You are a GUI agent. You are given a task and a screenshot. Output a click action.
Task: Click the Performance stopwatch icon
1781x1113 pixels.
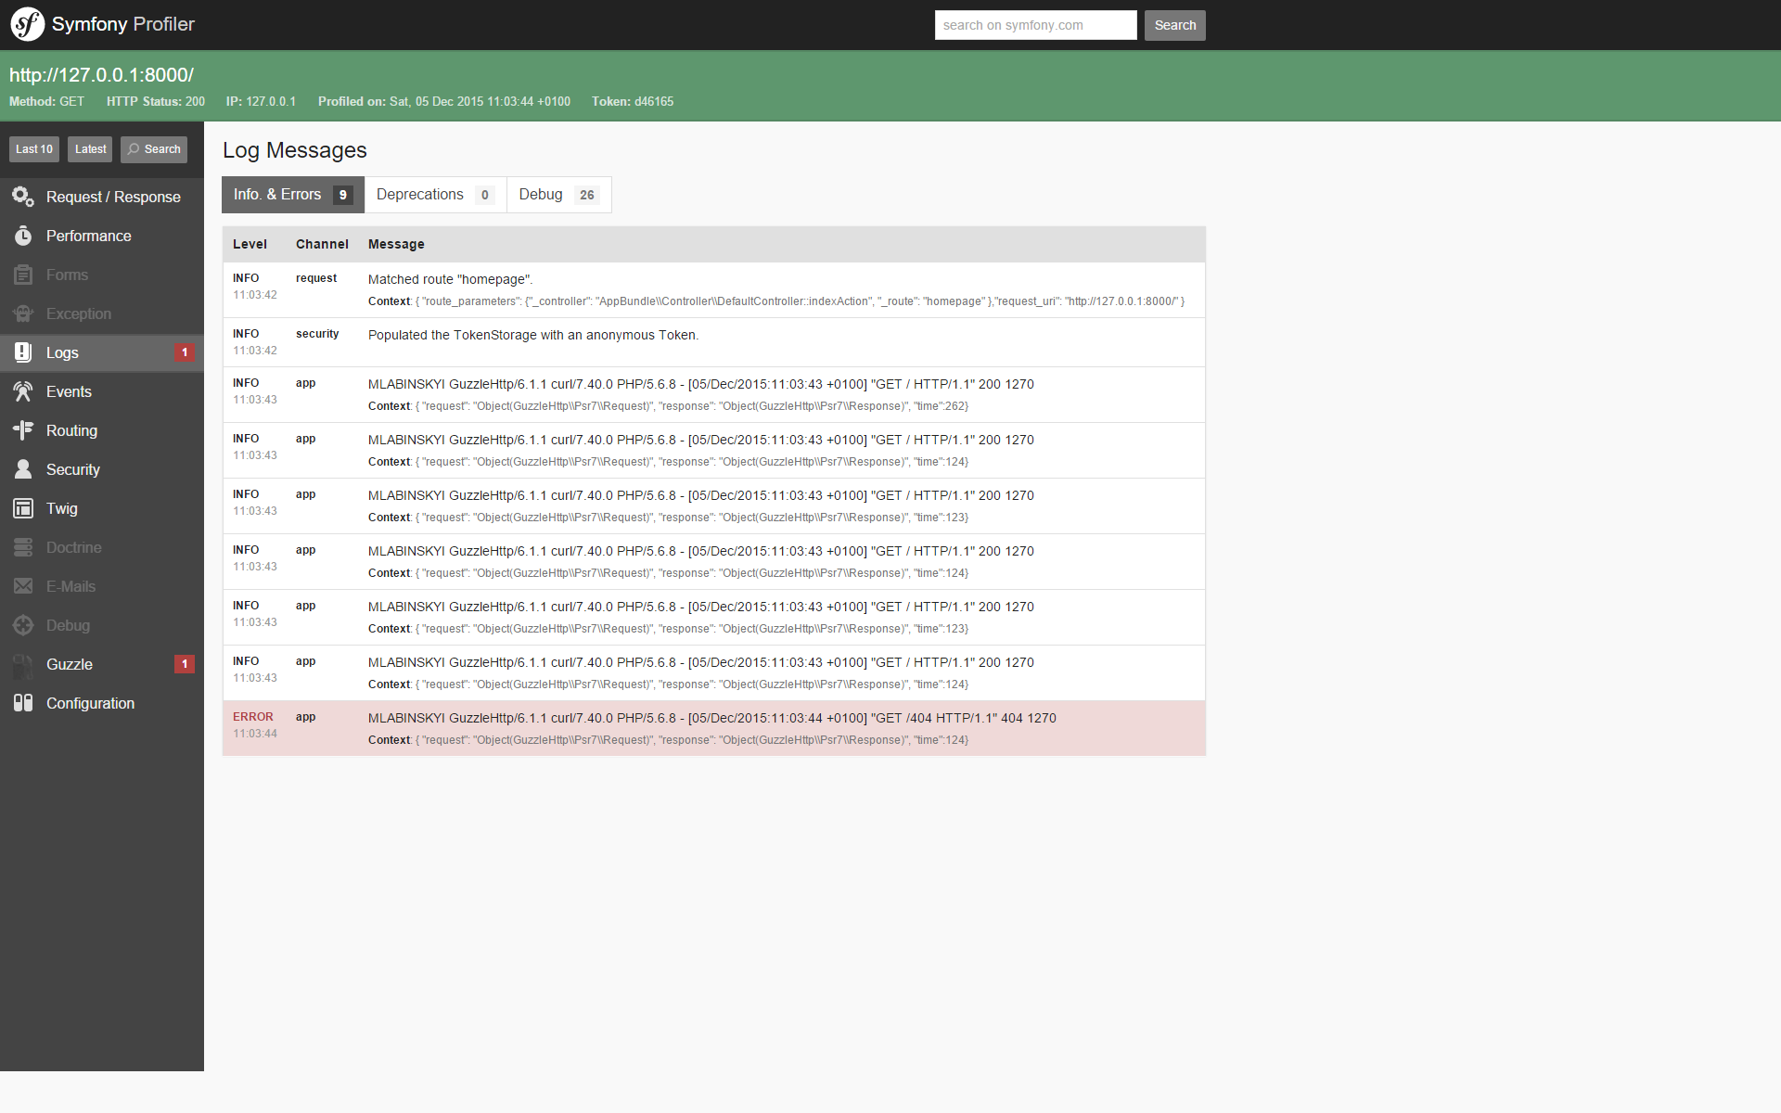(23, 236)
